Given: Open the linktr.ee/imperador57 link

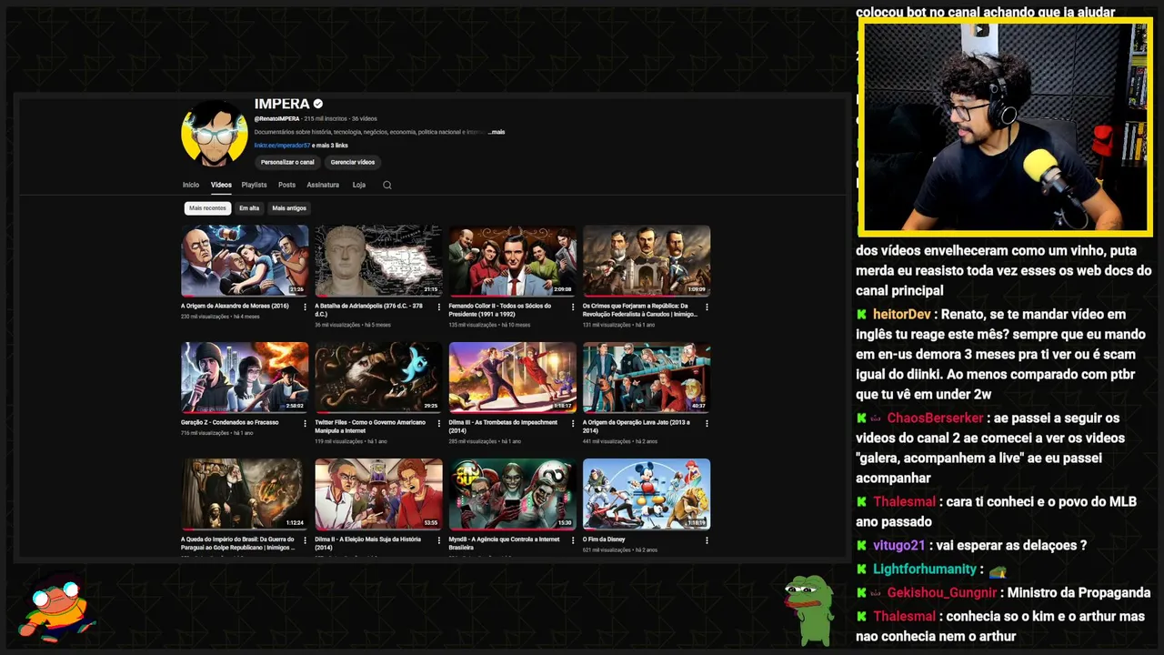Looking at the screenshot, I should pyautogui.click(x=282, y=146).
